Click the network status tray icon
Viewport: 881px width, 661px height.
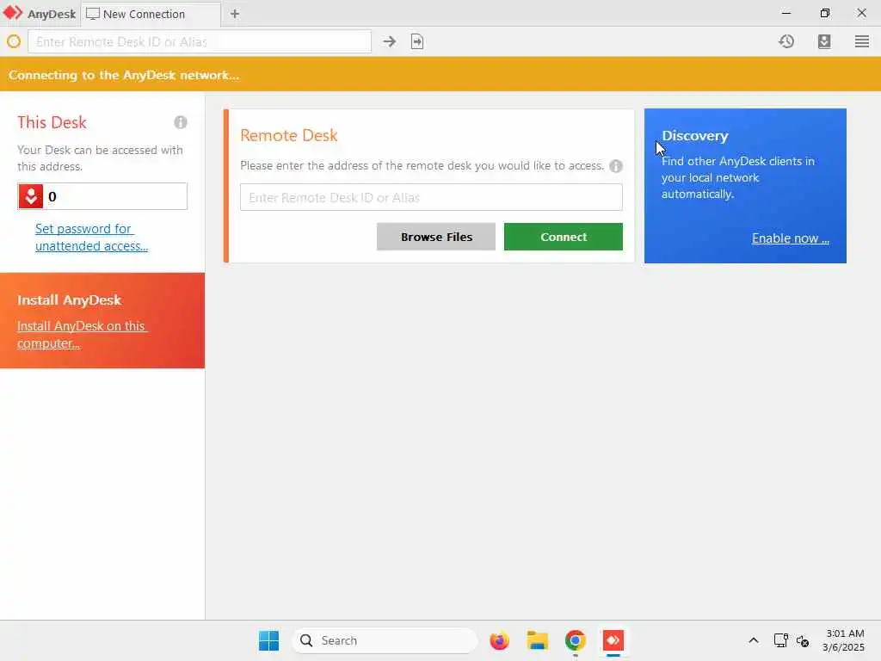780,640
